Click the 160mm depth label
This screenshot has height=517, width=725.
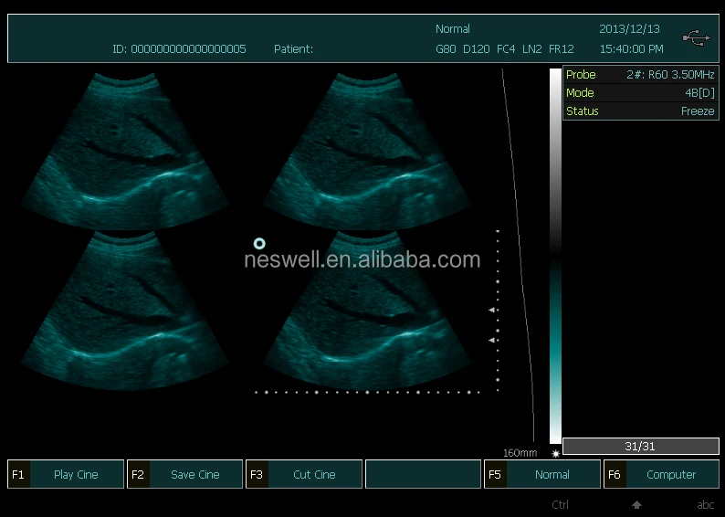click(x=520, y=453)
